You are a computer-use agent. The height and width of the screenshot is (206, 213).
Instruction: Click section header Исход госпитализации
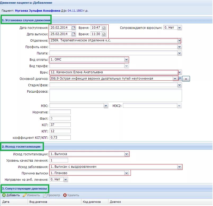click(x=21, y=147)
